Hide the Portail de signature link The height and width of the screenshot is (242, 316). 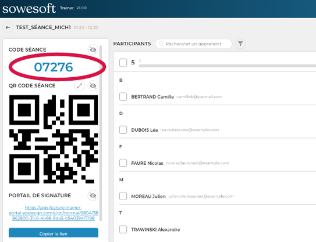point(93,196)
